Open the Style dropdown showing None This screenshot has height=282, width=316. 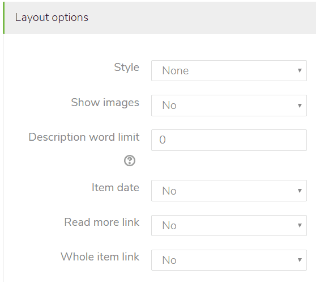(229, 71)
